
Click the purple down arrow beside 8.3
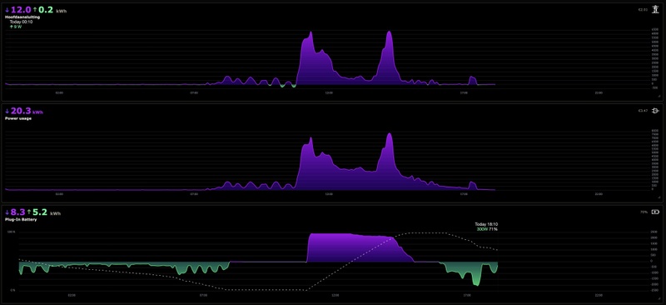tap(7, 212)
